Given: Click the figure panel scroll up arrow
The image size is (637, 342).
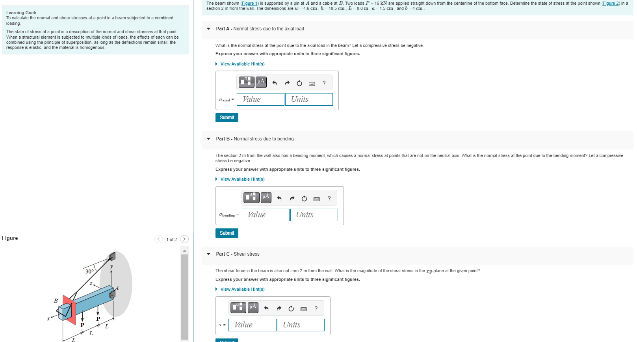Looking at the screenshot, I should pos(184,250).
